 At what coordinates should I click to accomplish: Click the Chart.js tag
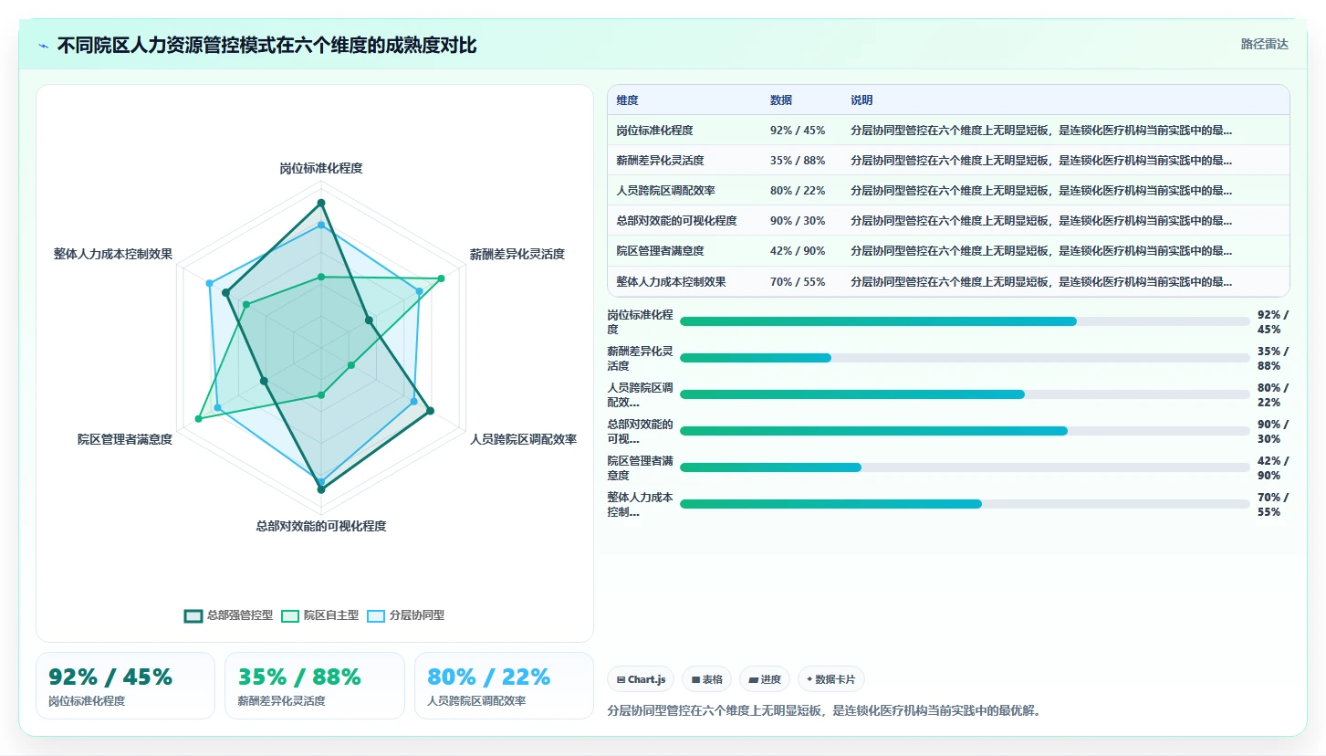641,679
